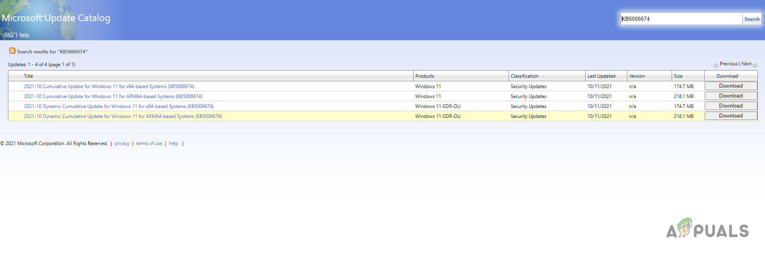Image resolution: width=765 pixels, height=255 pixels.
Task: Download the ARM64 Cumulative Update (Windows 11)
Action: pos(731,96)
